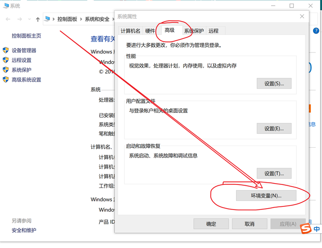322x248 pixels.
Task: Click shield icon beside sidebar 系统保护
Action: tap(5, 70)
